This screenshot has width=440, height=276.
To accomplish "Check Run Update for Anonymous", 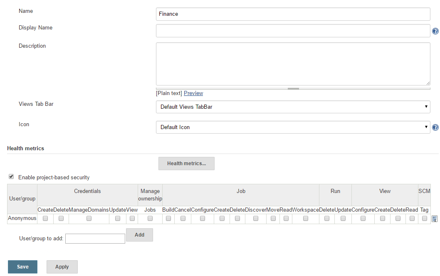I will pos(343,218).
